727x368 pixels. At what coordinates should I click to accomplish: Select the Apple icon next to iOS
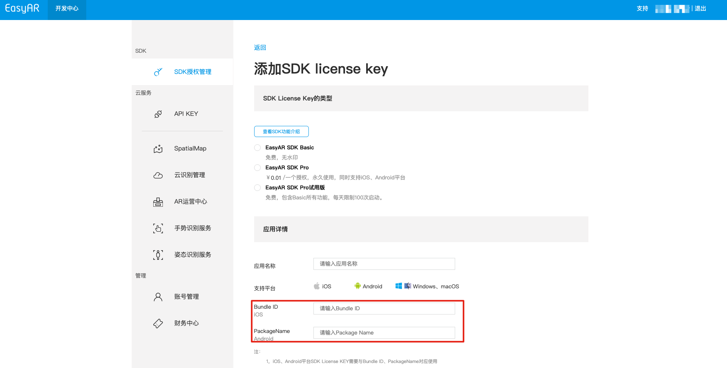[x=317, y=286]
